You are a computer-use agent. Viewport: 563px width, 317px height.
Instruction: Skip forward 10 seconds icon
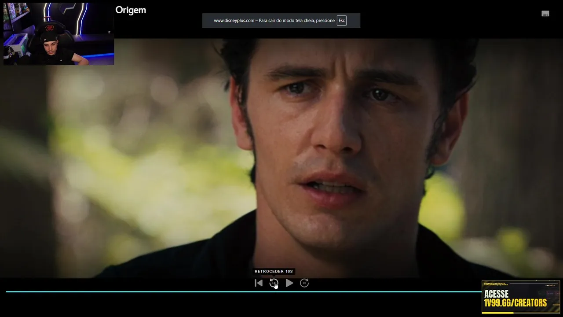click(x=304, y=283)
